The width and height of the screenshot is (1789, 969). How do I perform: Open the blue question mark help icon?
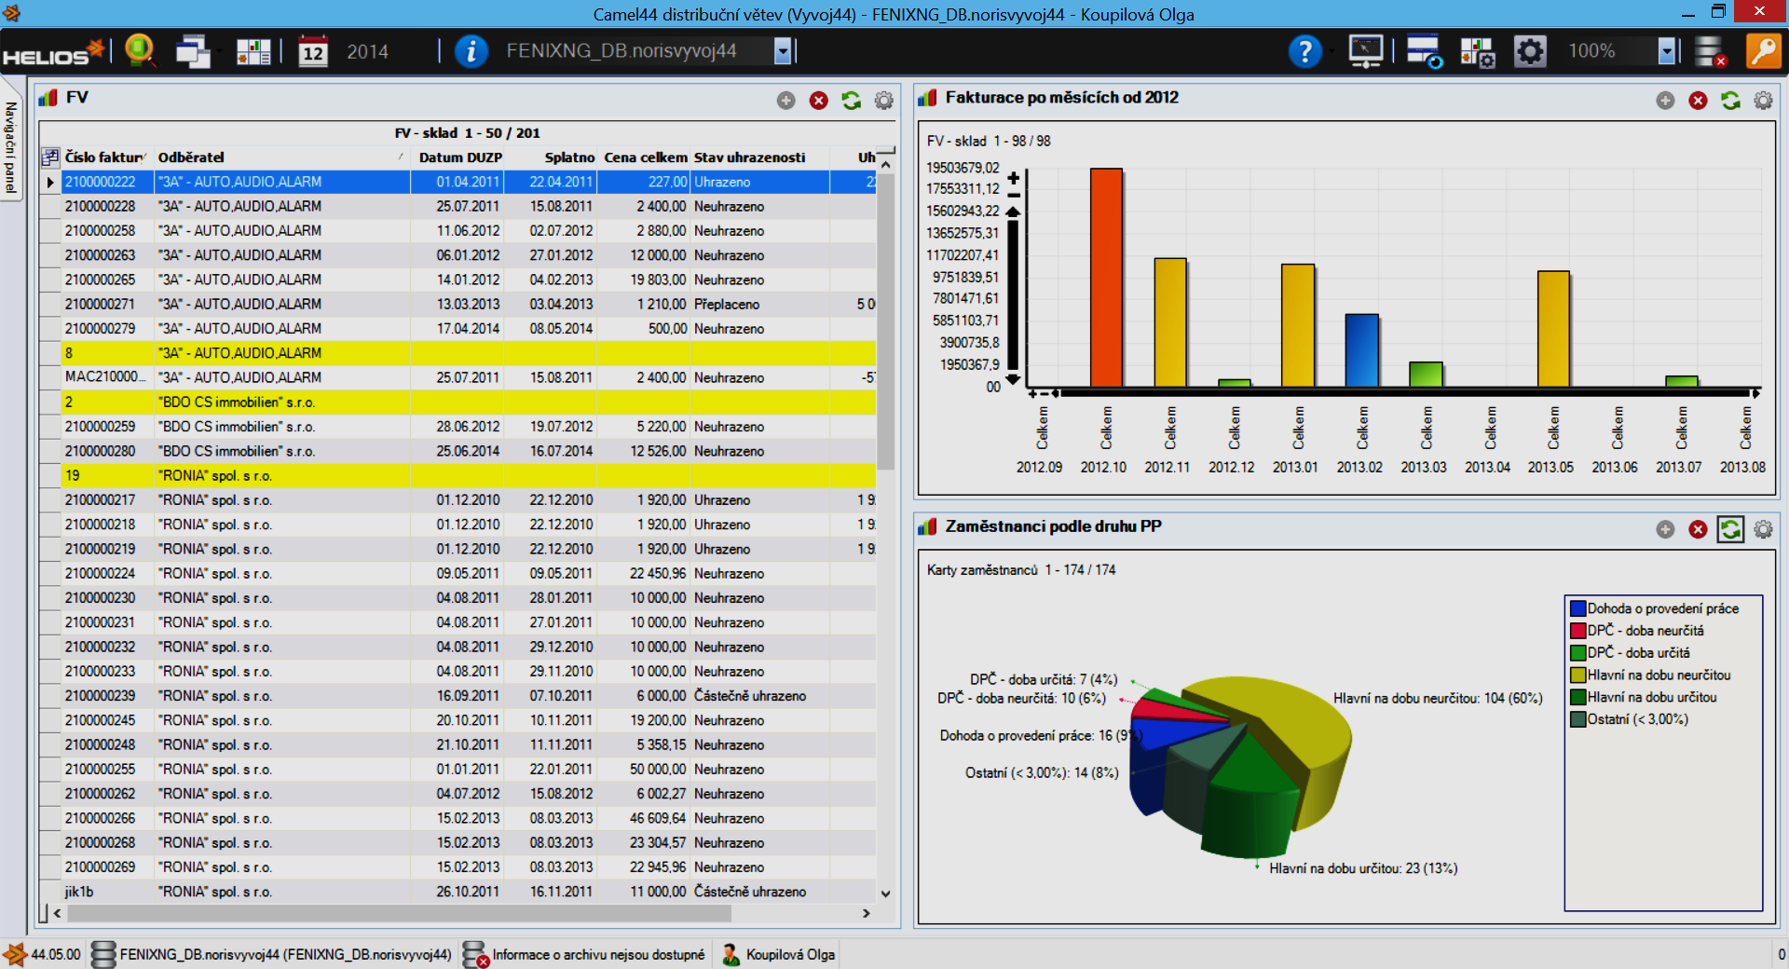pos(1304,51)
